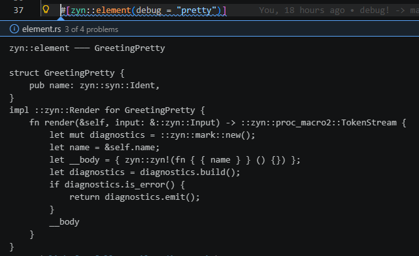Click 'let diagnostics = diagnostics.build();' line
419x256 pixels.
point(144,172)
